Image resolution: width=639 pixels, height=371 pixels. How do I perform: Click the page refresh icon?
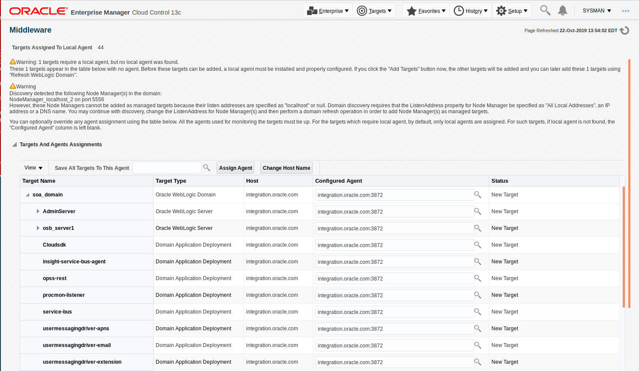point(624,30)
